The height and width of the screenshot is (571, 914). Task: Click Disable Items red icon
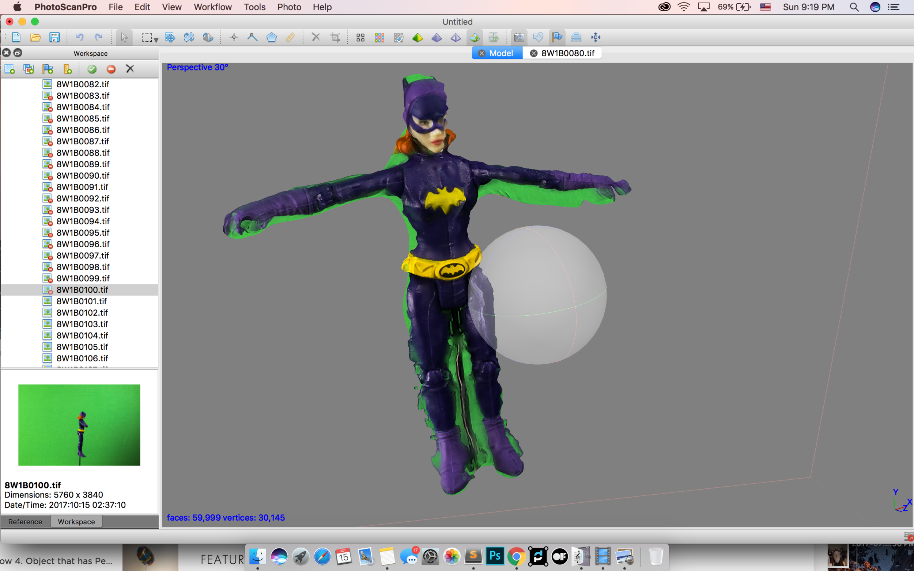pyautogui.click(x=111, y=69)
